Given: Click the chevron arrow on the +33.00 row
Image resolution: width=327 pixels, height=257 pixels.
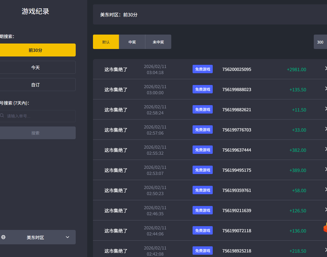Looking at the screenshot, I should point(326,129).
